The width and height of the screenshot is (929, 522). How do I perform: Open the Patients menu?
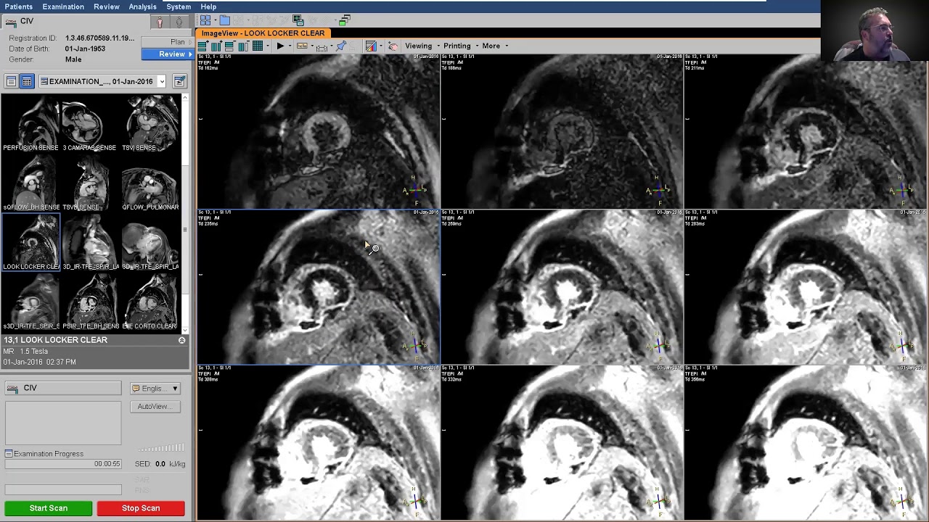(x=18, y=7)
